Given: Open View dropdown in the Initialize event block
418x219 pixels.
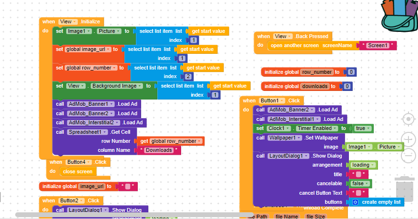Looking at the screenshot, I should pyautogui.click(x=68, y=21).
